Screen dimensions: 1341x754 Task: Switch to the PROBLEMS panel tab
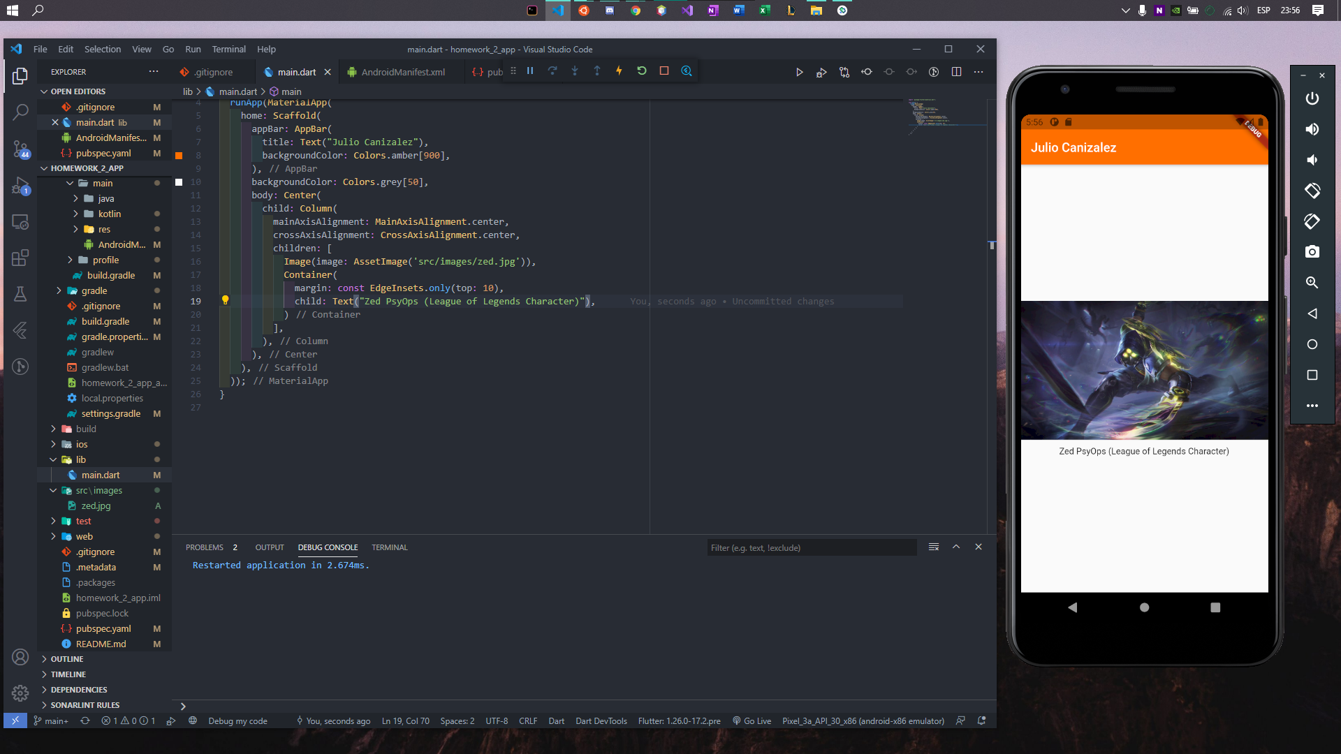pos(205,547)
